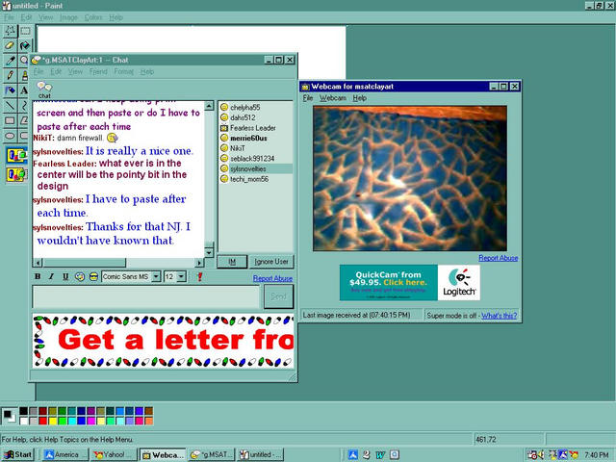Open the Help menu in Webcam window
The width and height of the screenshot is (616, 462).
359,98
